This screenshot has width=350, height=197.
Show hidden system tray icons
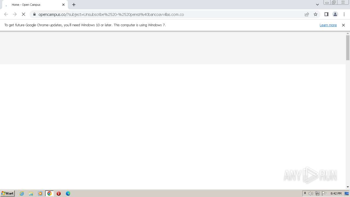[305, 193]
